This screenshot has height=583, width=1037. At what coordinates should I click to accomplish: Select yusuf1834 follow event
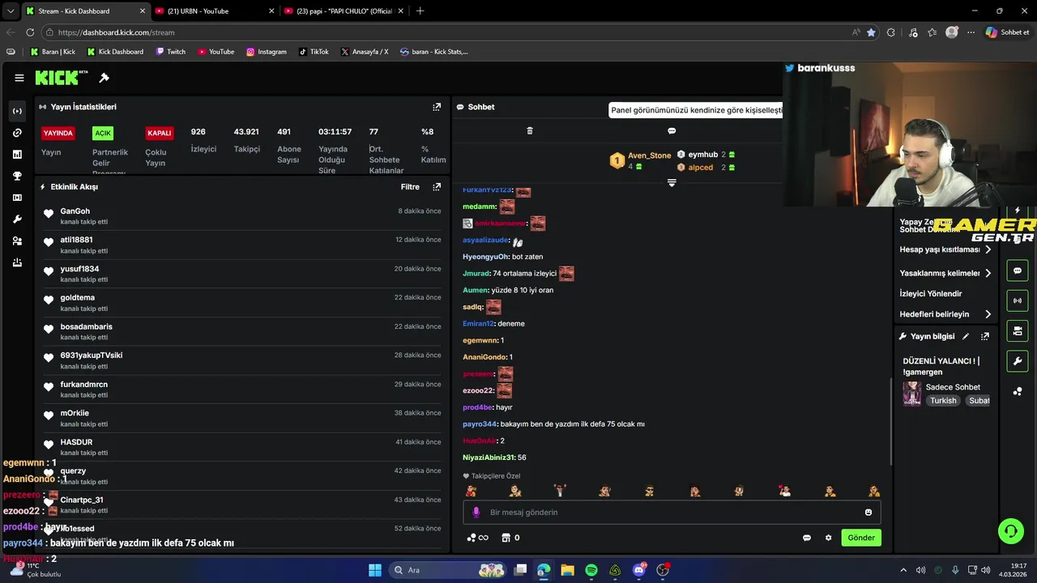[x=243, y=274]
